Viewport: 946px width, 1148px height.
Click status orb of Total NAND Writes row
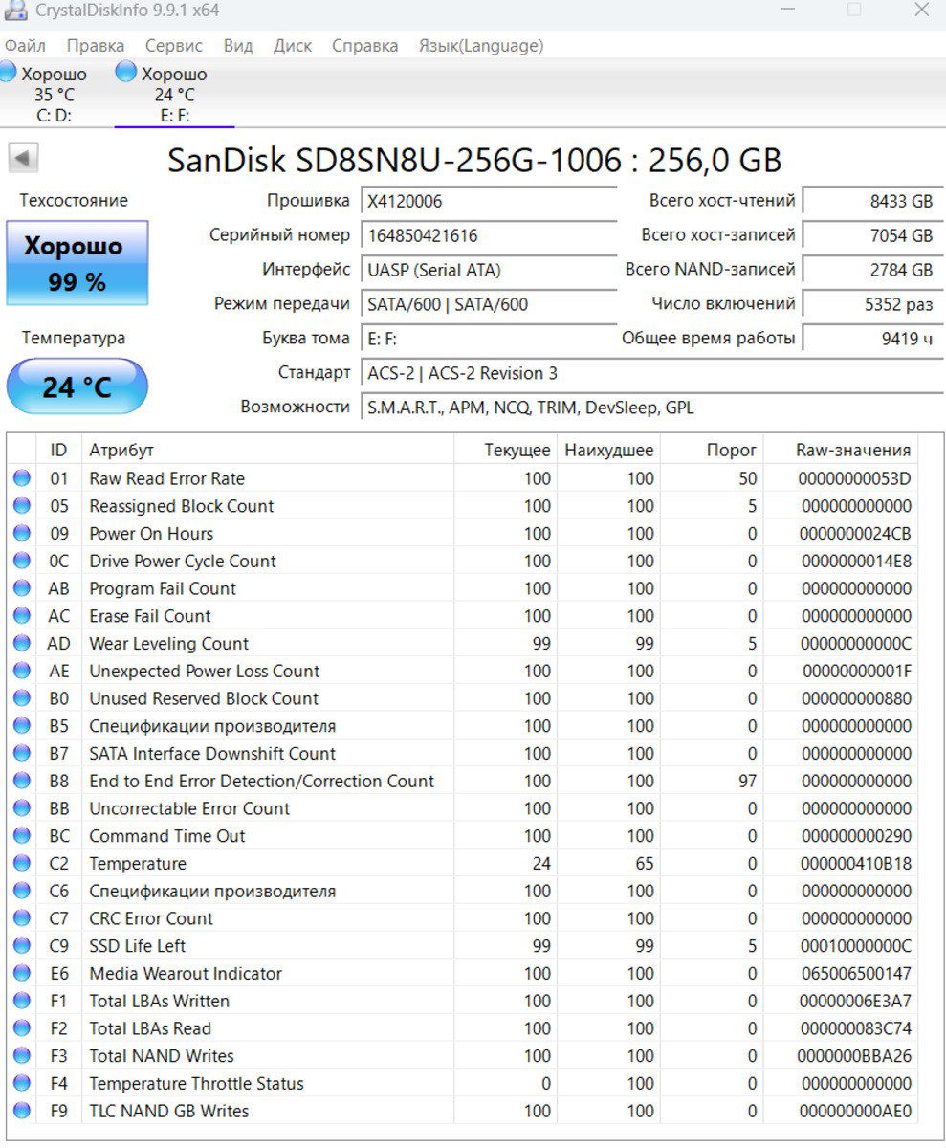coord(22,1056)
